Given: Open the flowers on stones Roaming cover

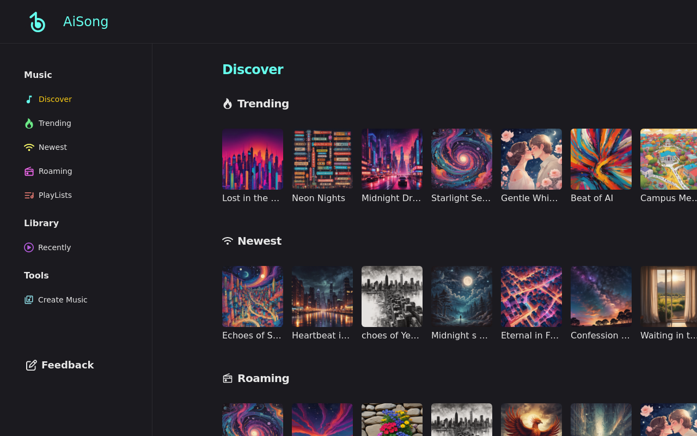Looking at the screenshot, I should coord(392,420).
